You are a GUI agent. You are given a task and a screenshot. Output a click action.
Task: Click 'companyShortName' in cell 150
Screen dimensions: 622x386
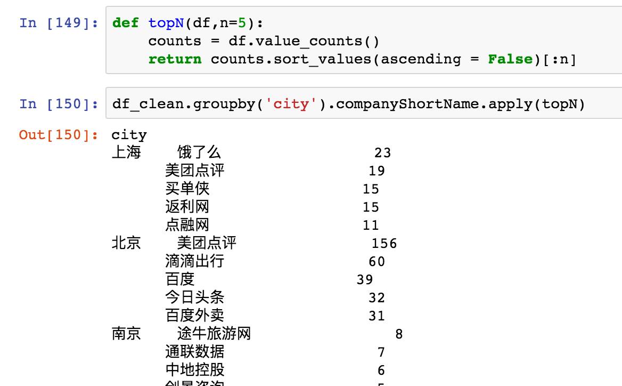407,104
